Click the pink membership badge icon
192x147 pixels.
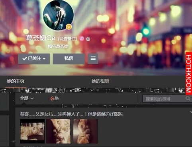(82, 39)
